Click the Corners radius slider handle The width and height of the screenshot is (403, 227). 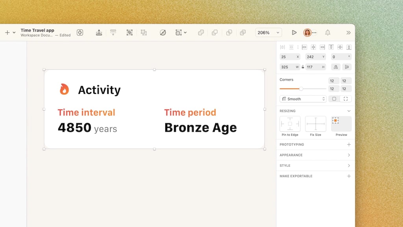point(301,89)
